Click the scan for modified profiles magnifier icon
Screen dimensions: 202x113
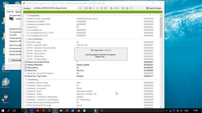127,8
